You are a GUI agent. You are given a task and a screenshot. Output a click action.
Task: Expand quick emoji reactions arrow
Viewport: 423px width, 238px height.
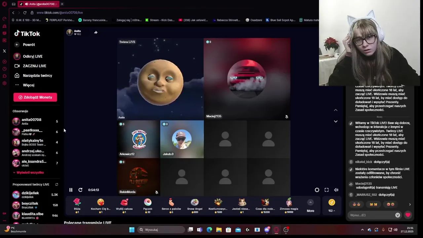(410, 205)
